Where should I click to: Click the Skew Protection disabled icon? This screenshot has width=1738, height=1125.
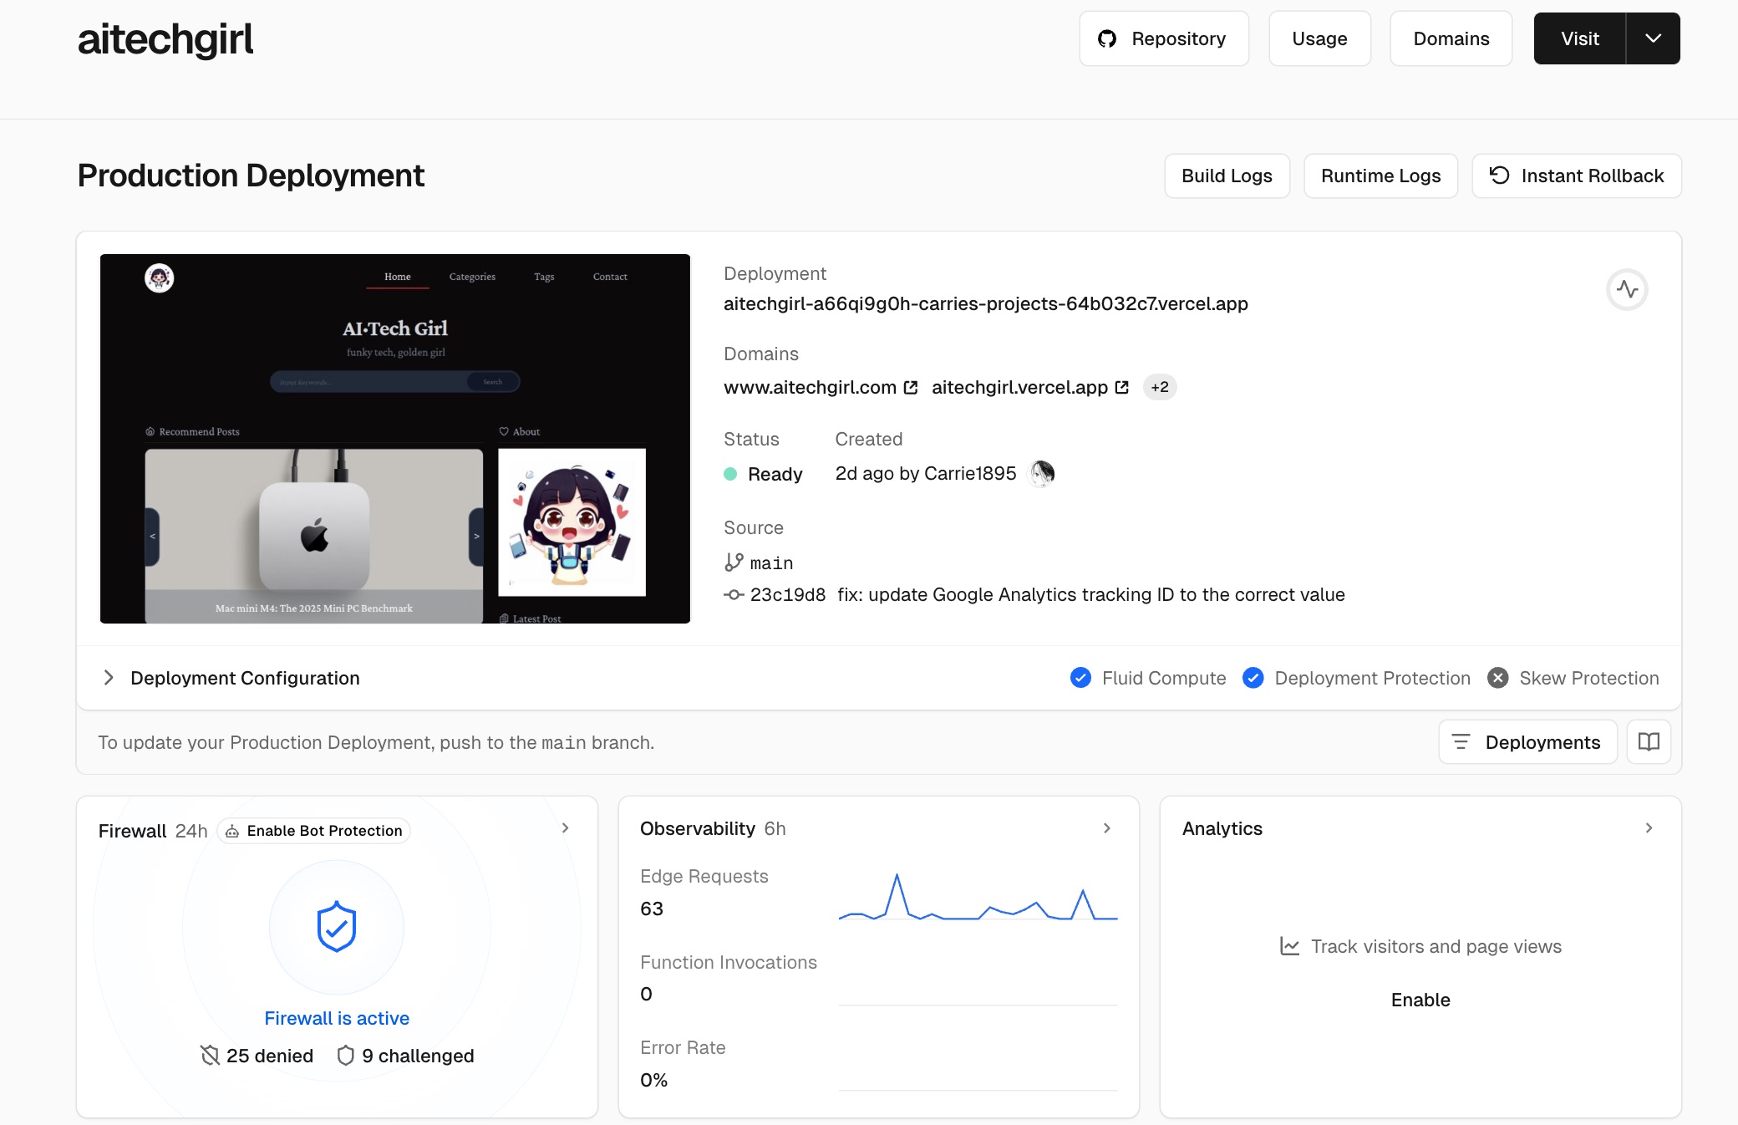point(1497,678)
